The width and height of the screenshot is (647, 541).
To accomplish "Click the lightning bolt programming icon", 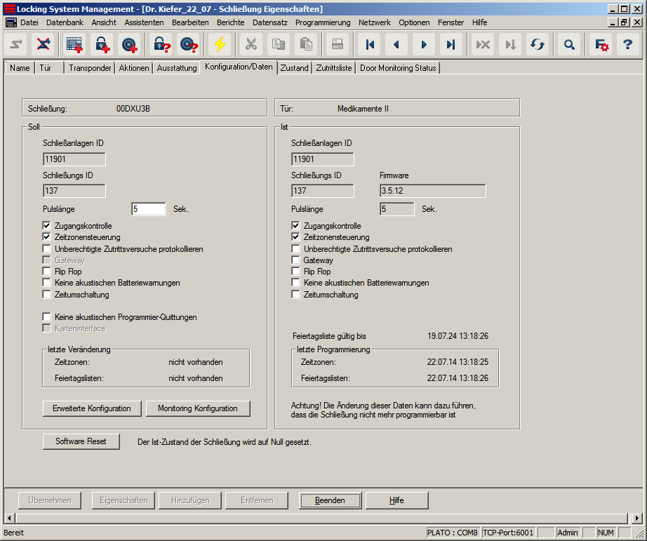I will [220, 44].
